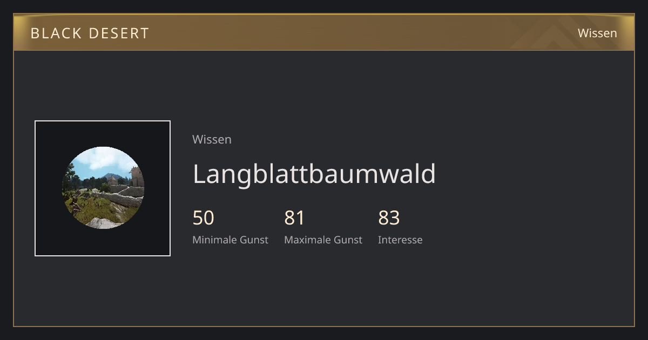Click the Langblattbaumwald heading

(314, 174)
